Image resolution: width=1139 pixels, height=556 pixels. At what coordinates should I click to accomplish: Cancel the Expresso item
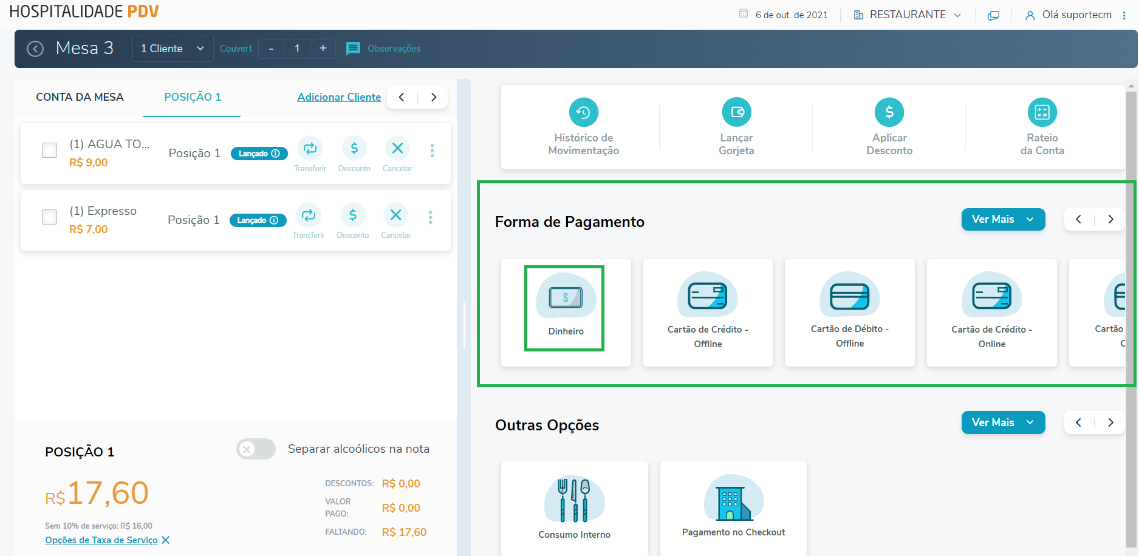395,221
